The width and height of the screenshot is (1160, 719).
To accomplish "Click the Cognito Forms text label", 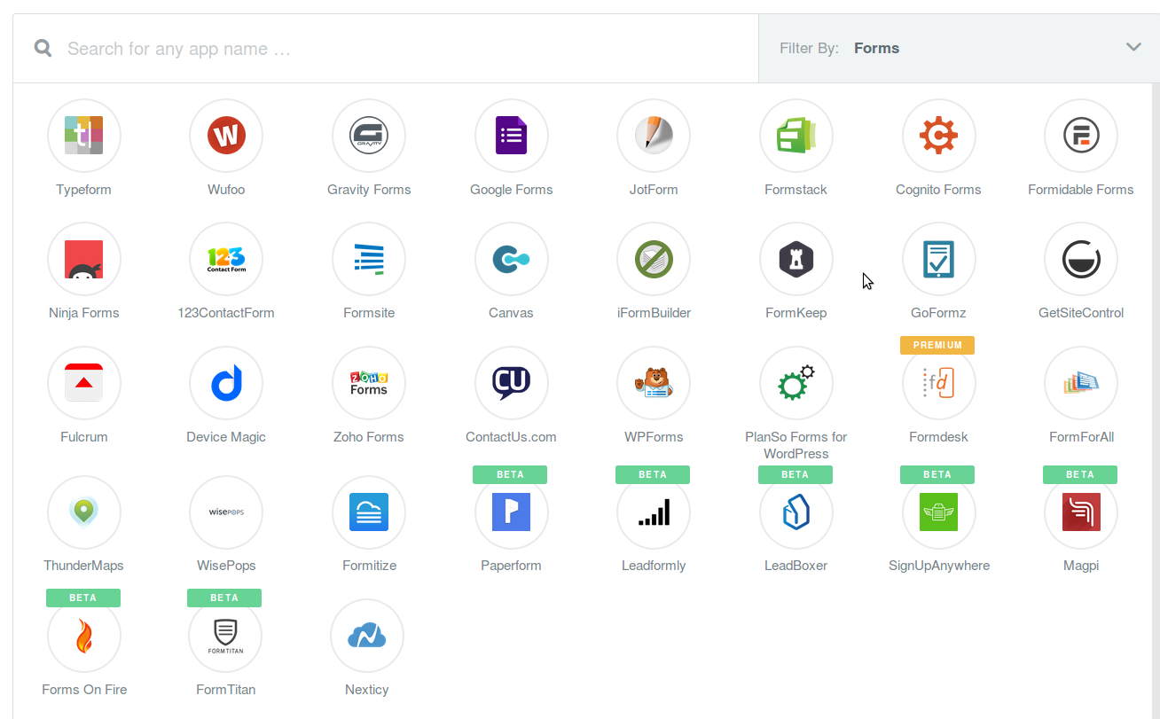I will point(938,190).
